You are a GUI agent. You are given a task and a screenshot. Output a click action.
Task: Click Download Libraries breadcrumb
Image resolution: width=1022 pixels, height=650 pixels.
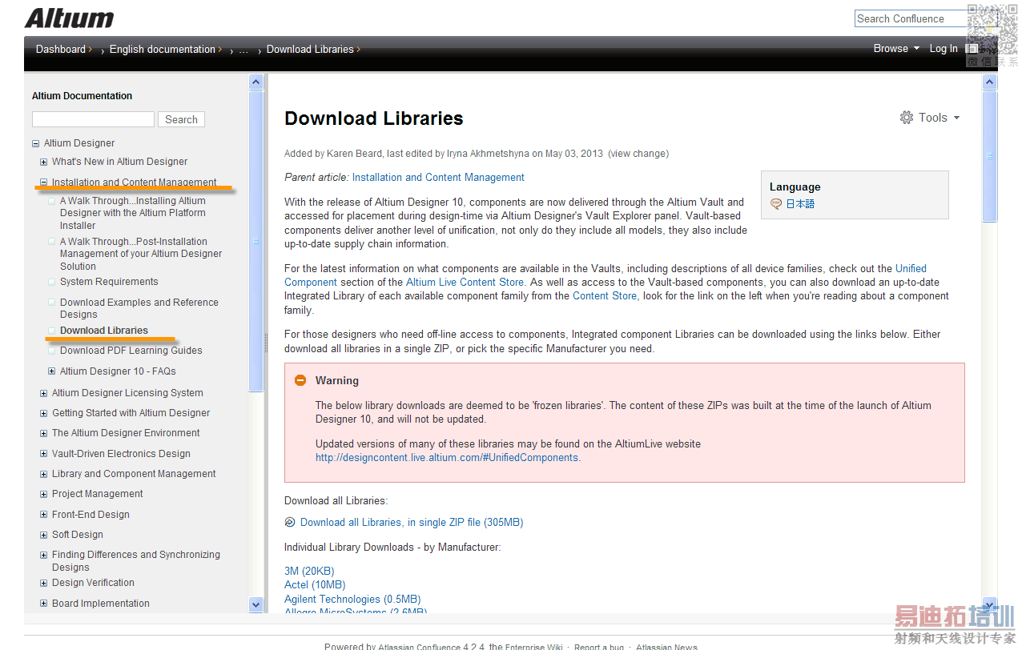click(x=310, y=49)
